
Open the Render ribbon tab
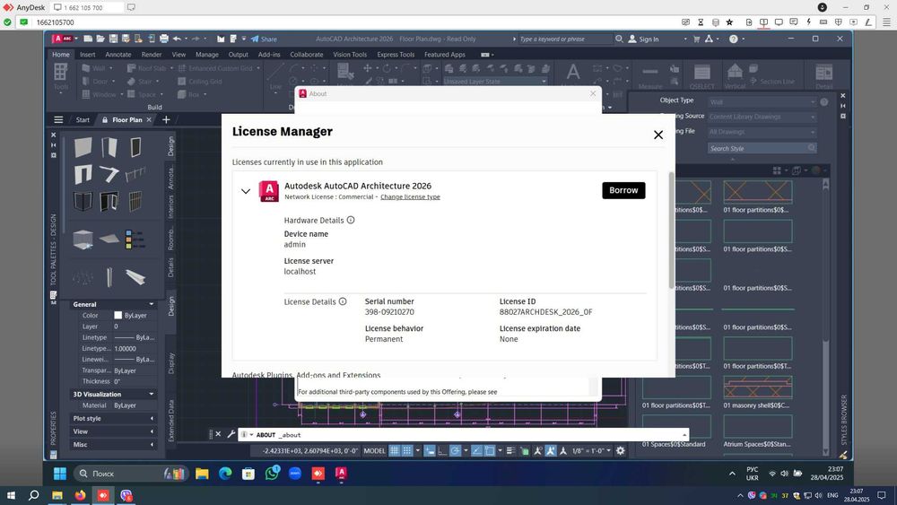152,55
